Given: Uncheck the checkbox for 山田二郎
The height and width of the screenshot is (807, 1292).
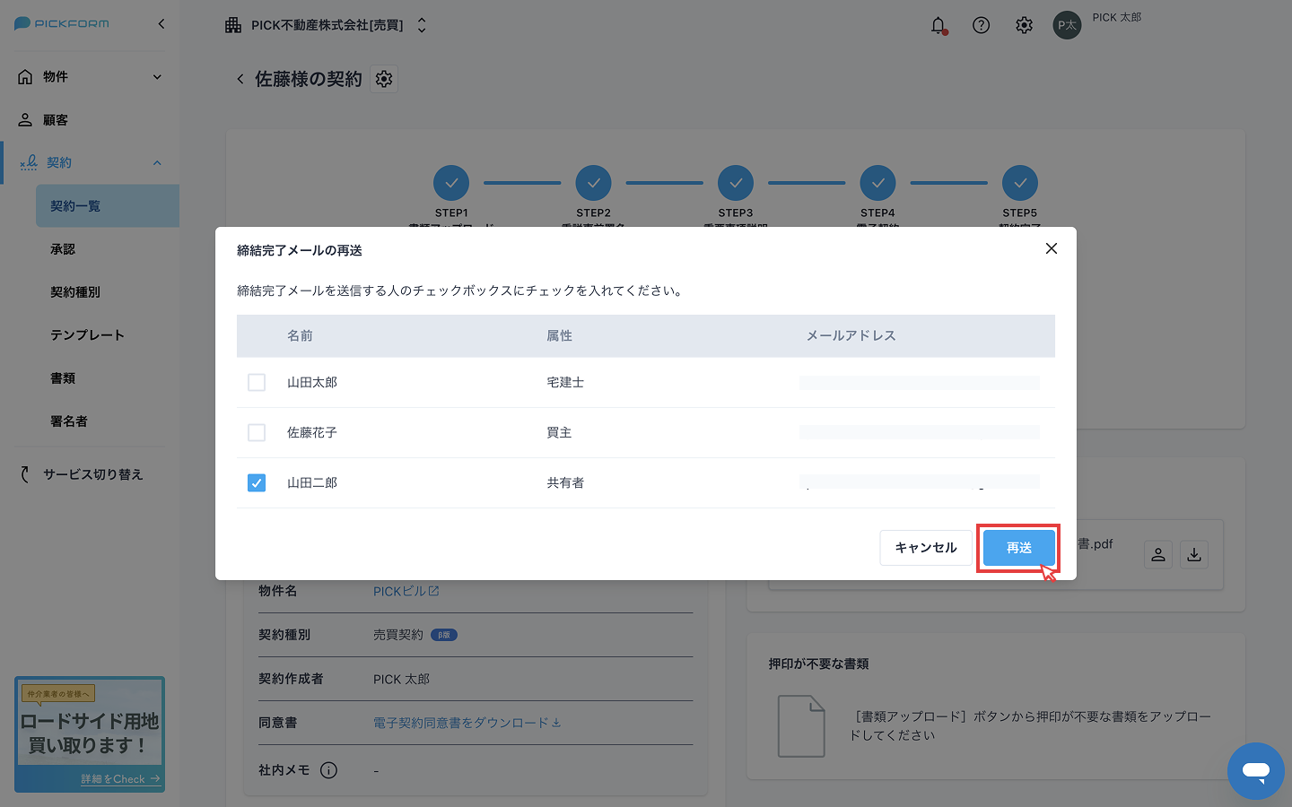Looking at the screenshot, I should coord(257,482).
